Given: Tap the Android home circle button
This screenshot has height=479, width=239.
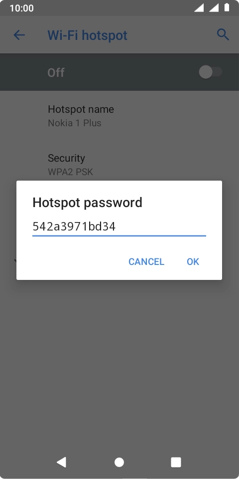Looking at the screenshot, I should 119,462.
